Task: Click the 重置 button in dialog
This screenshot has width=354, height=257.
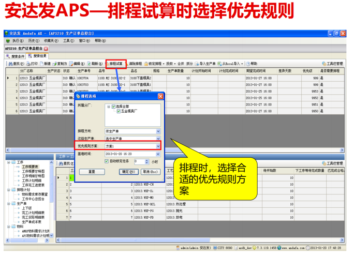Action: pyautogui.click(x=92, y=172)
